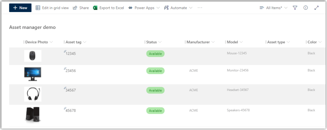Open the All Items view selector
Image resolution: width=327 pixels, height=130 pixels.
(274, 8)
